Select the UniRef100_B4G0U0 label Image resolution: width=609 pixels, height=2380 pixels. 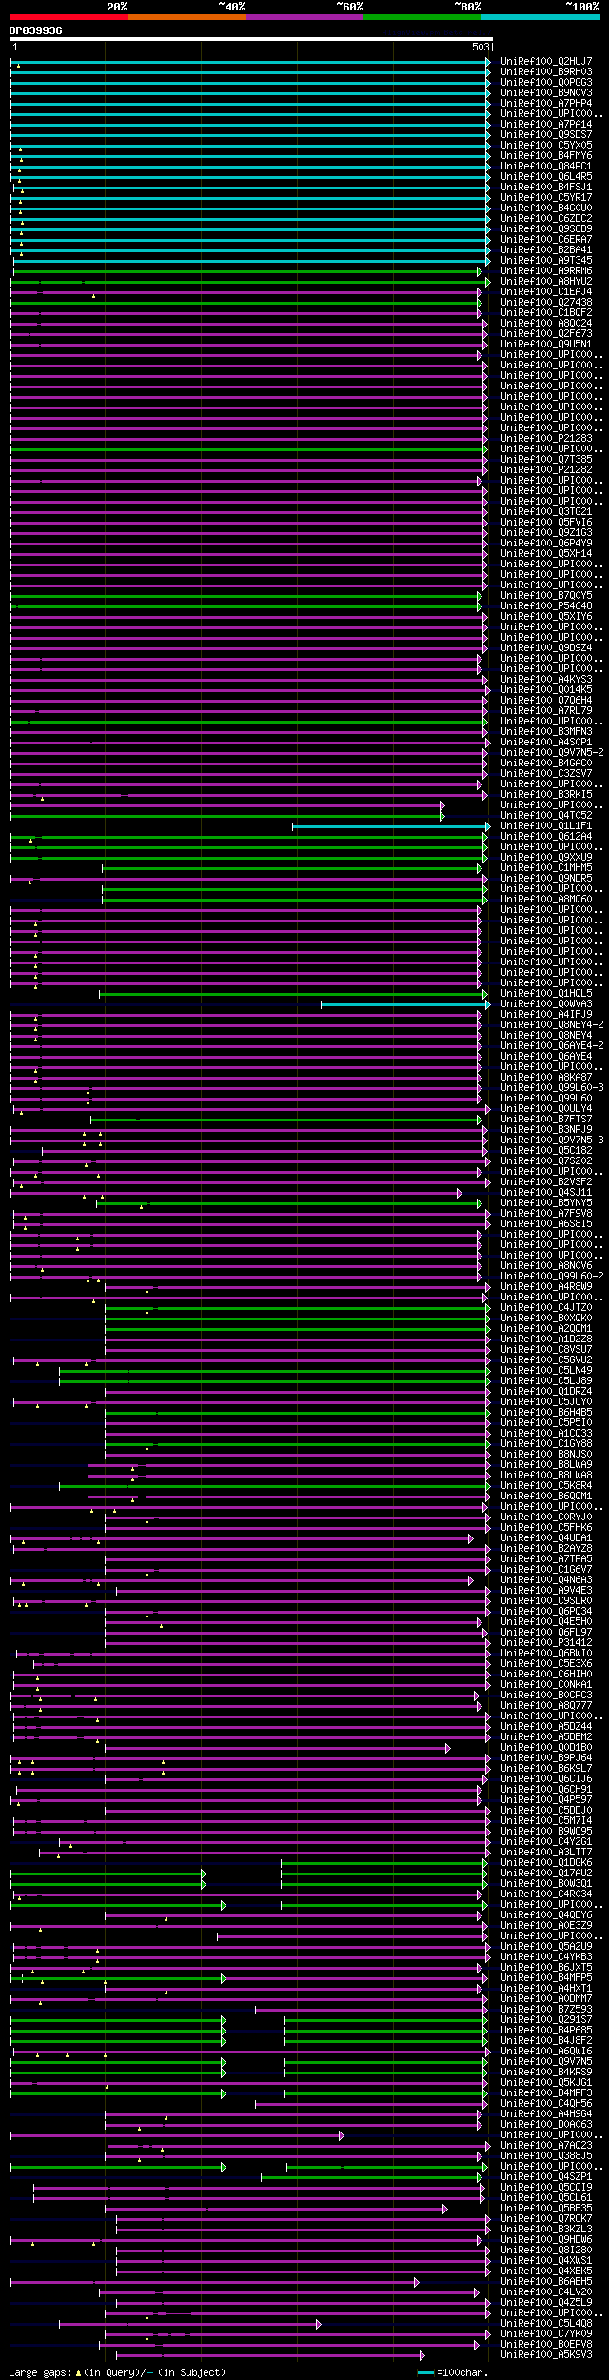(546, 208)
